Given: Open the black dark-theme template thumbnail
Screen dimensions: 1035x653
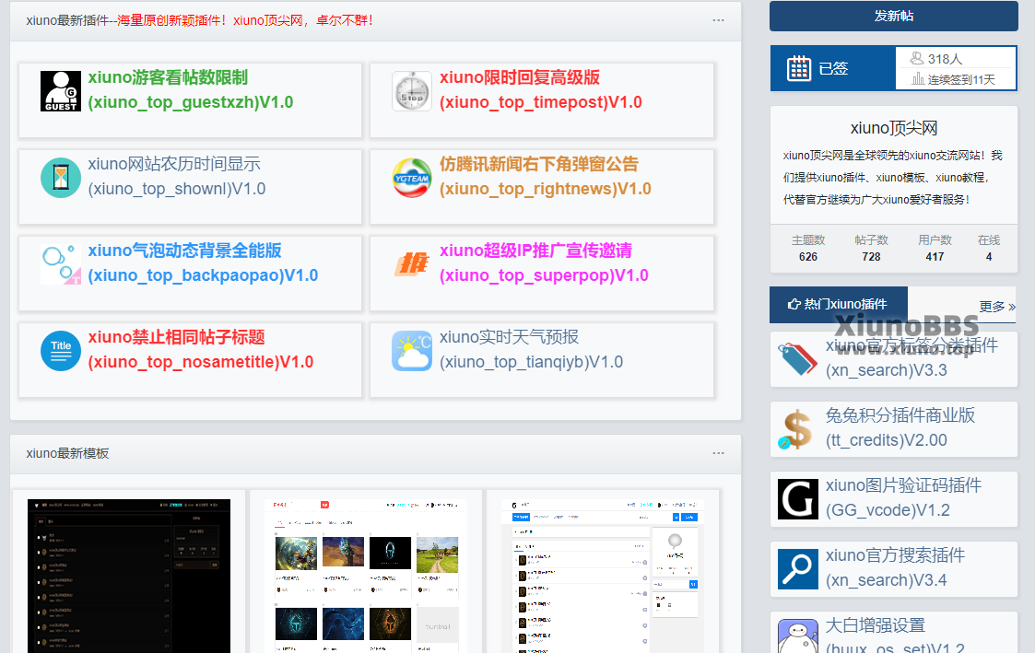Looking at the screenshot, I should [129, 576].
